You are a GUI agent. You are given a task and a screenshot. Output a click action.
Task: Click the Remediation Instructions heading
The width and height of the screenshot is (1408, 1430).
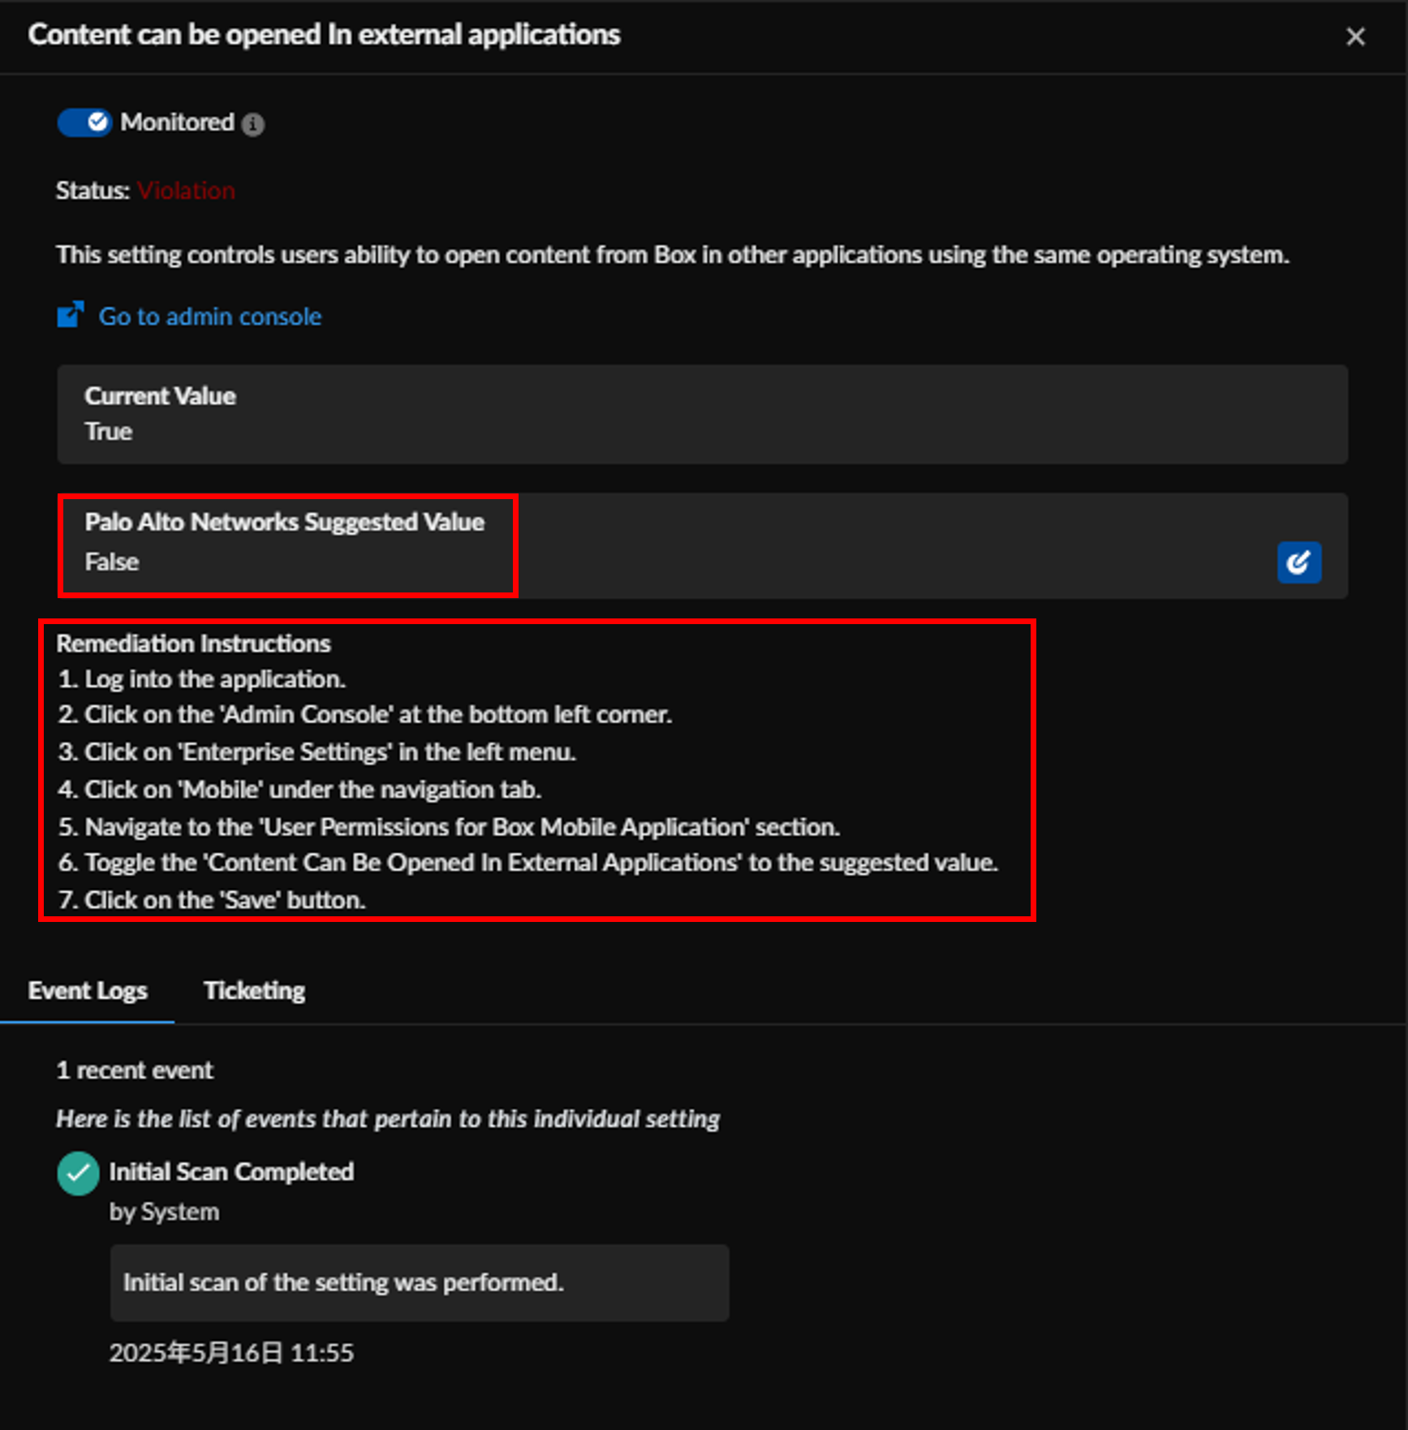[193, 644]
